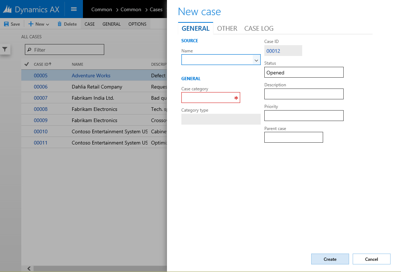Expand the New button dropdown
Screen dimensions: 401x272
(x=47, y=24)
